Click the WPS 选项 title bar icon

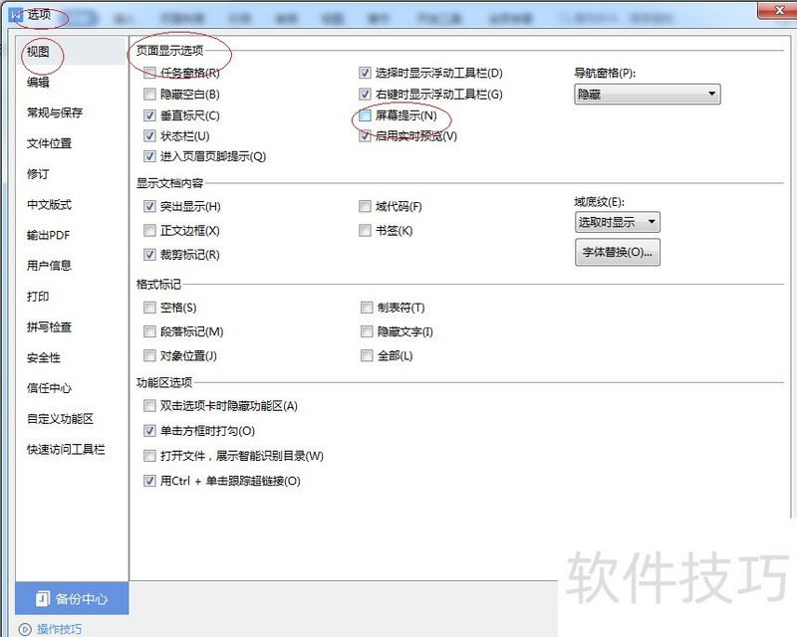point(16,15)
